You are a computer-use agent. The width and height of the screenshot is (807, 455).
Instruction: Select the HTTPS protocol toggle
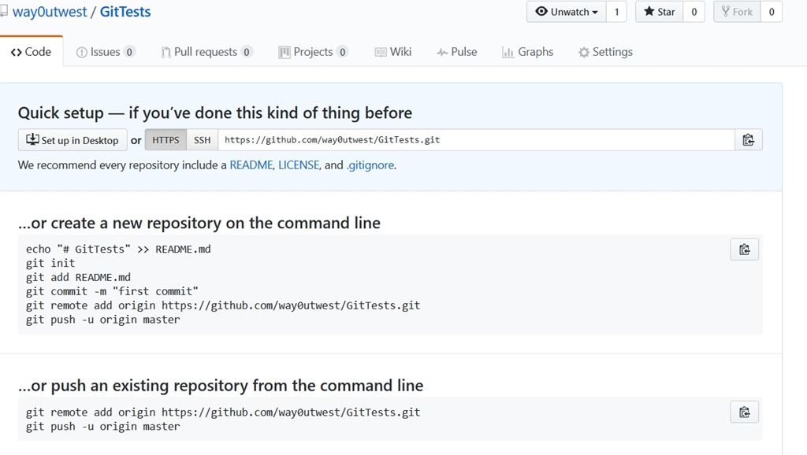pyautogui.click(x=165, y=140)
